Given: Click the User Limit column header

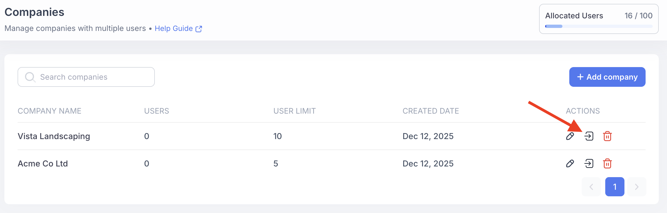Looking at the screenshot, I should [295, 111].
